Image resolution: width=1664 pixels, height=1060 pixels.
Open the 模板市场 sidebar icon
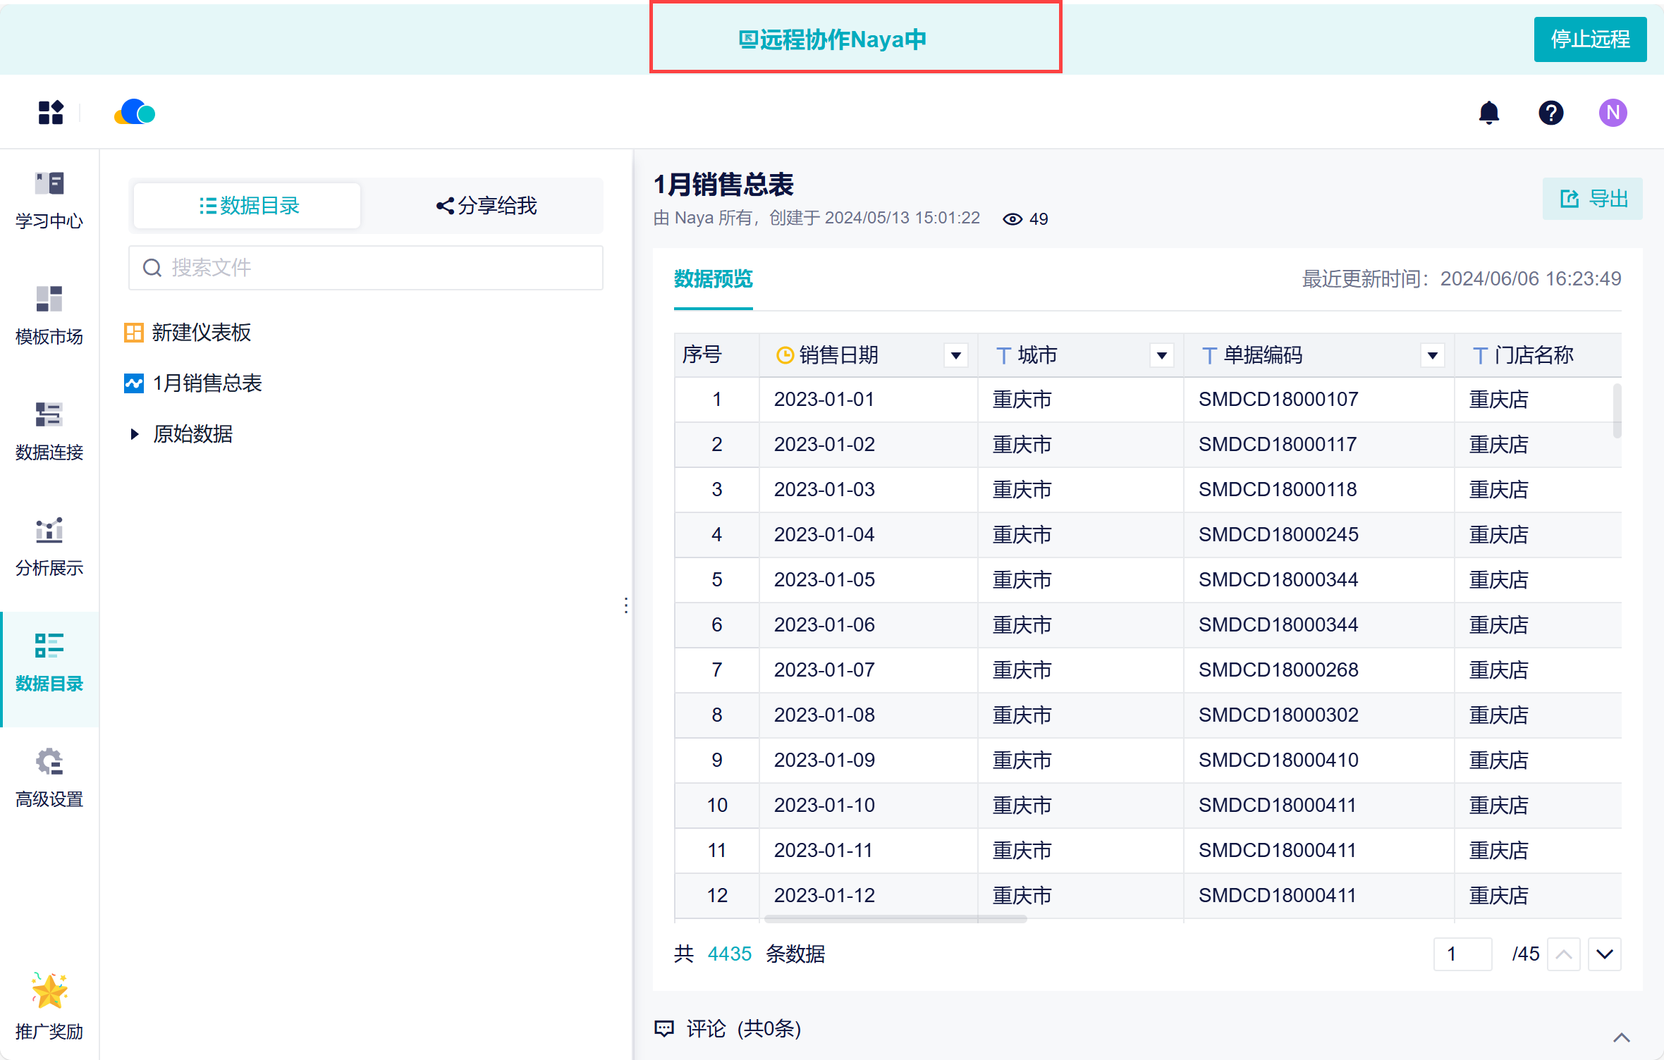[49, 300]
